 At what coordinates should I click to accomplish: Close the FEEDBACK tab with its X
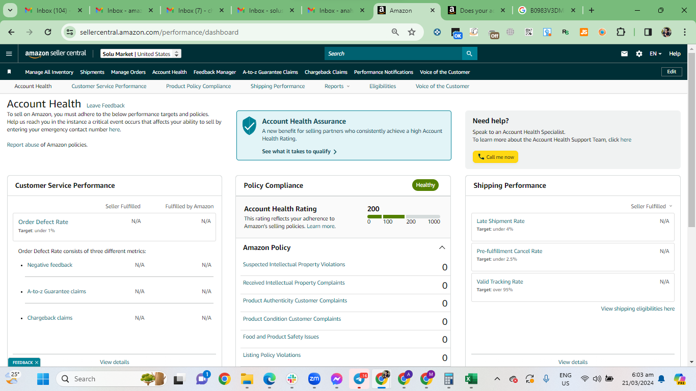pos(37,362)
